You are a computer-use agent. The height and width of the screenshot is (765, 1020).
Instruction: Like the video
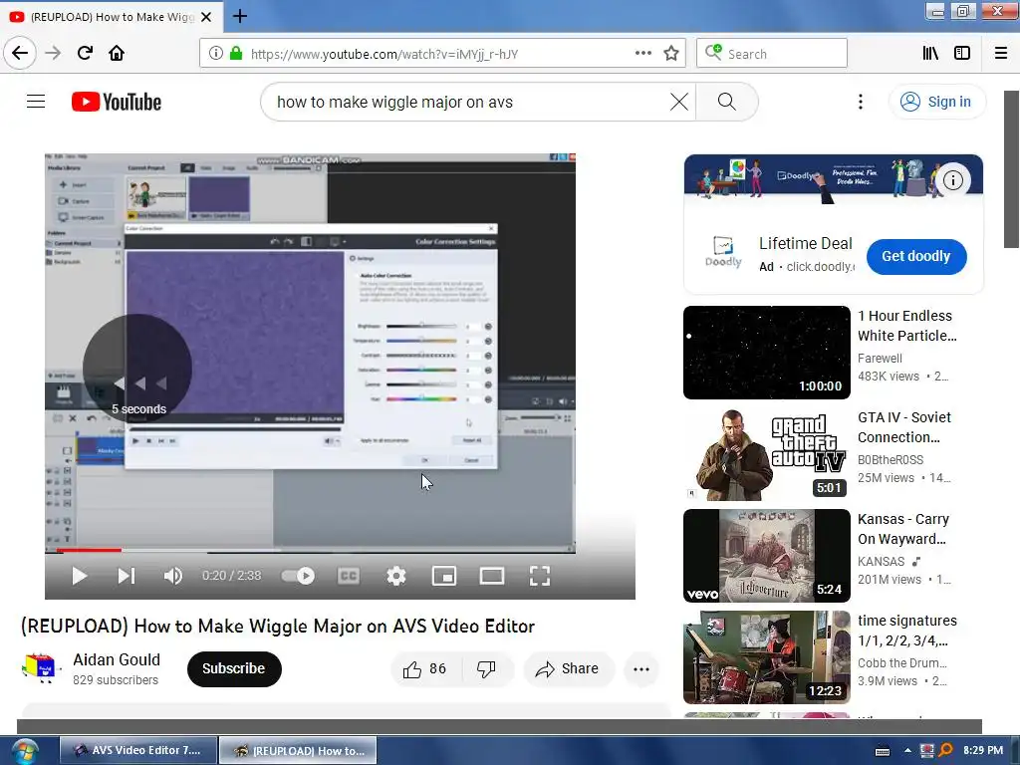(x=424, y=668)
